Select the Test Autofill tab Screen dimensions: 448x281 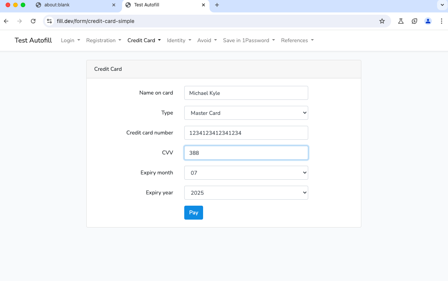166,5
